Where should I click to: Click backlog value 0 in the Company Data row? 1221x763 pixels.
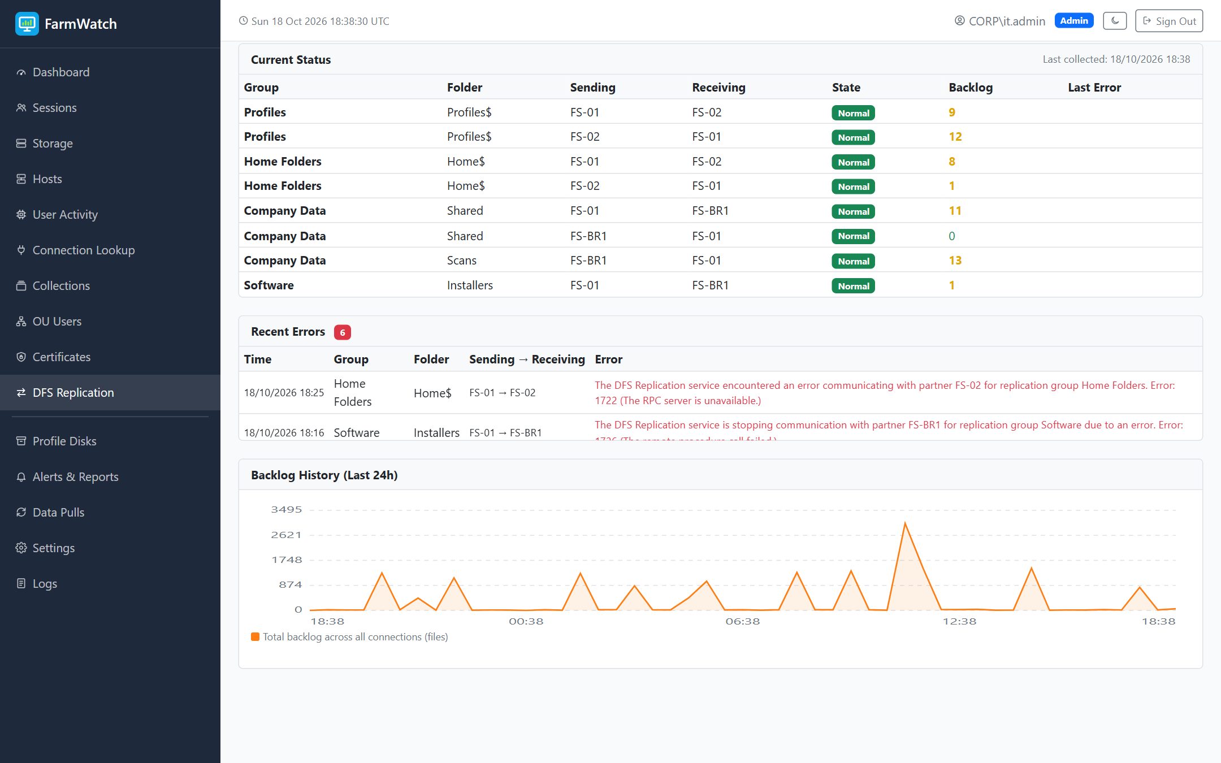pos(952,236)
